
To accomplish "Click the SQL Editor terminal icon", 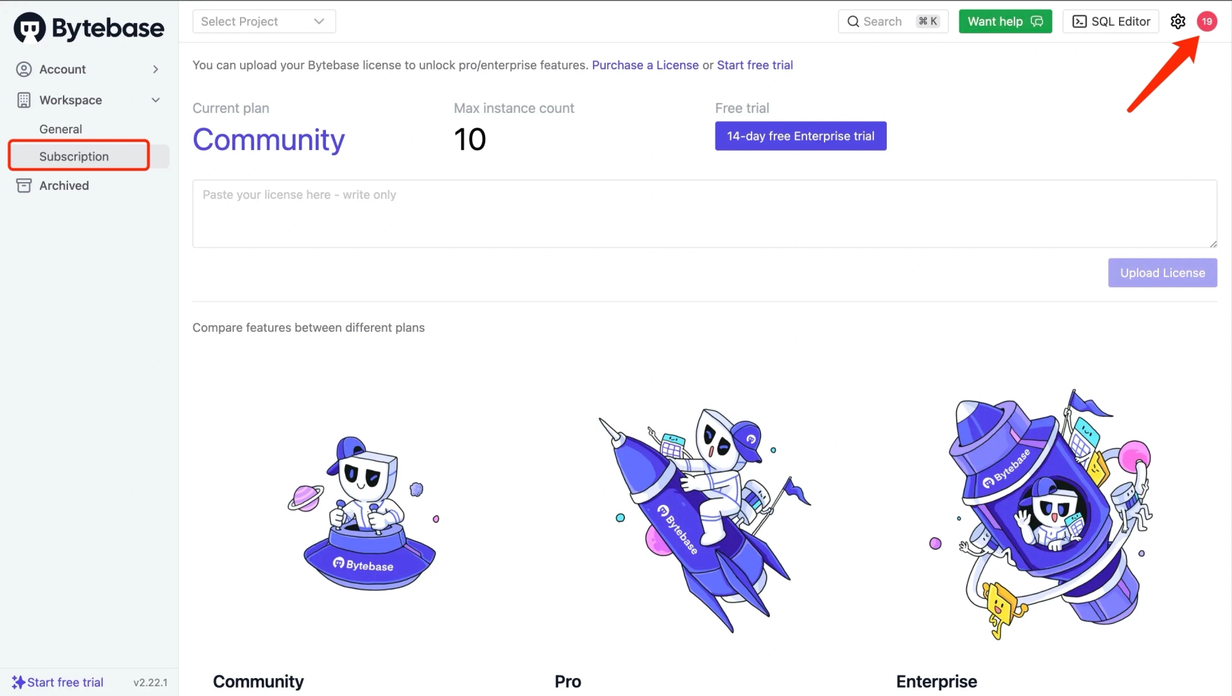I will pos(1080,21).
